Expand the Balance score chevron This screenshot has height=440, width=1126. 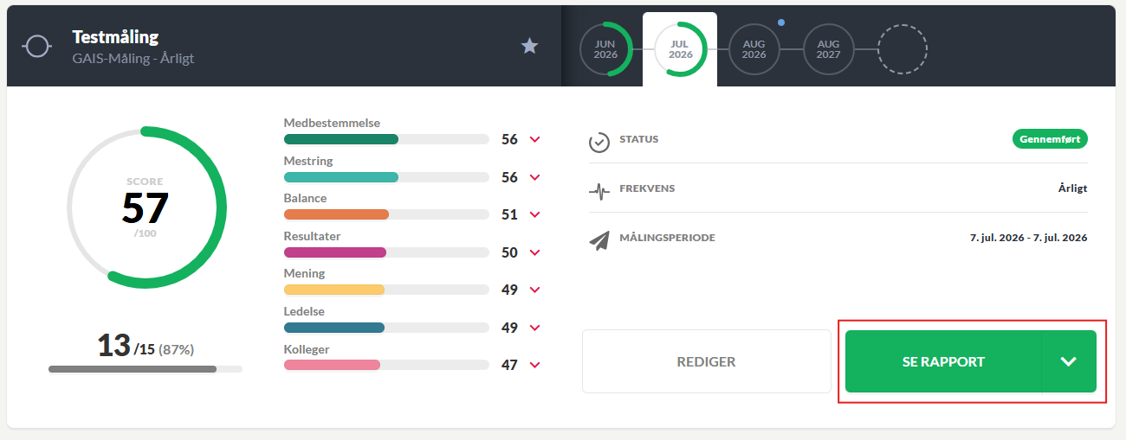(534, 215)
